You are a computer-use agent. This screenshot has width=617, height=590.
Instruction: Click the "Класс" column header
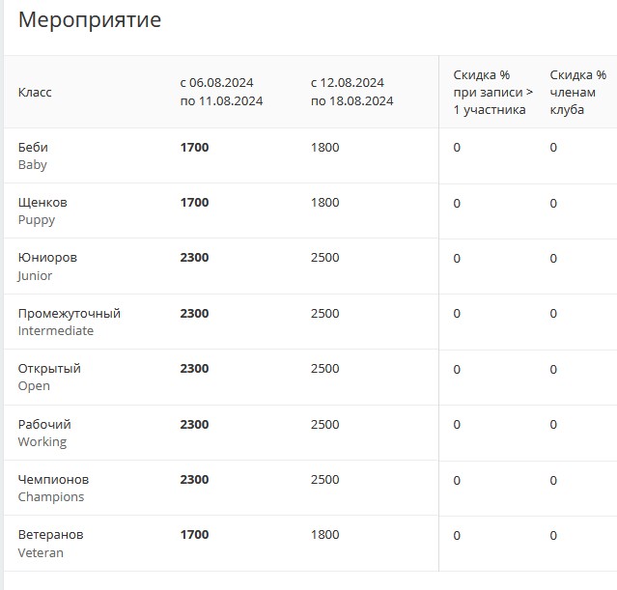35,92
